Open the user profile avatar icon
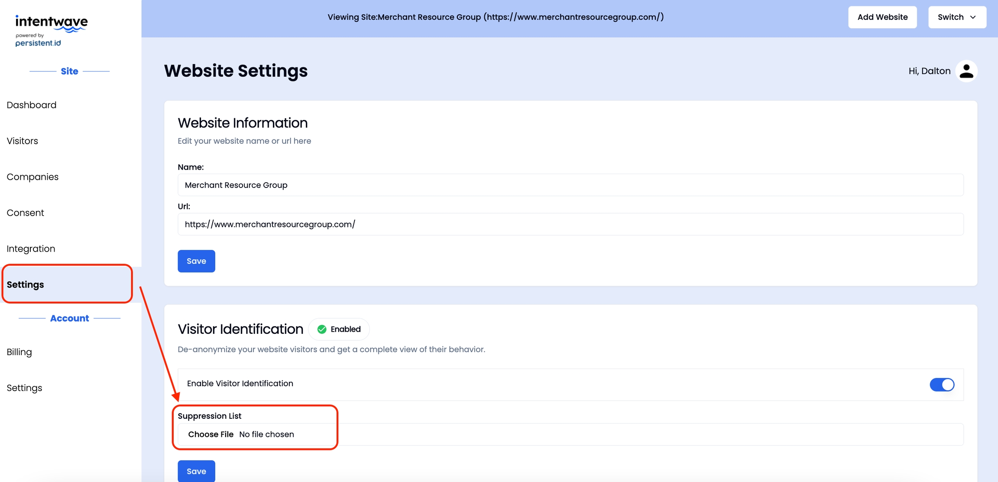 pos(966,71)
